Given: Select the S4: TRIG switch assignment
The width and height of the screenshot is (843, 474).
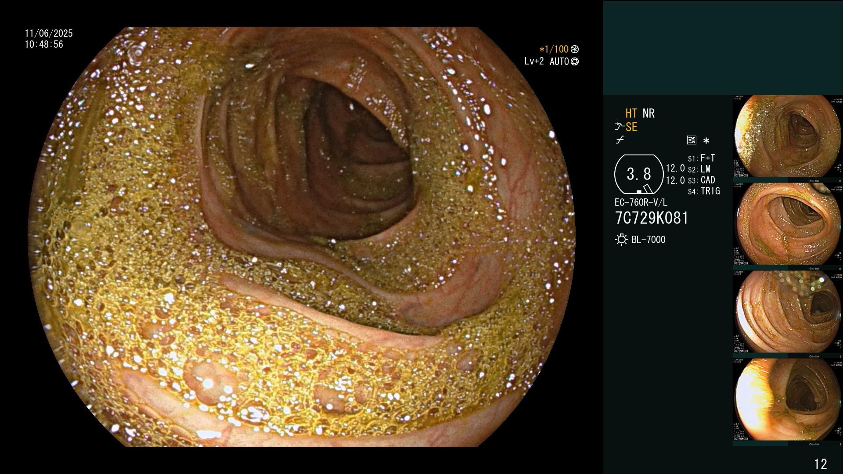Looking at the screenshot, I should pyautogui.click(x=704, y=191).
